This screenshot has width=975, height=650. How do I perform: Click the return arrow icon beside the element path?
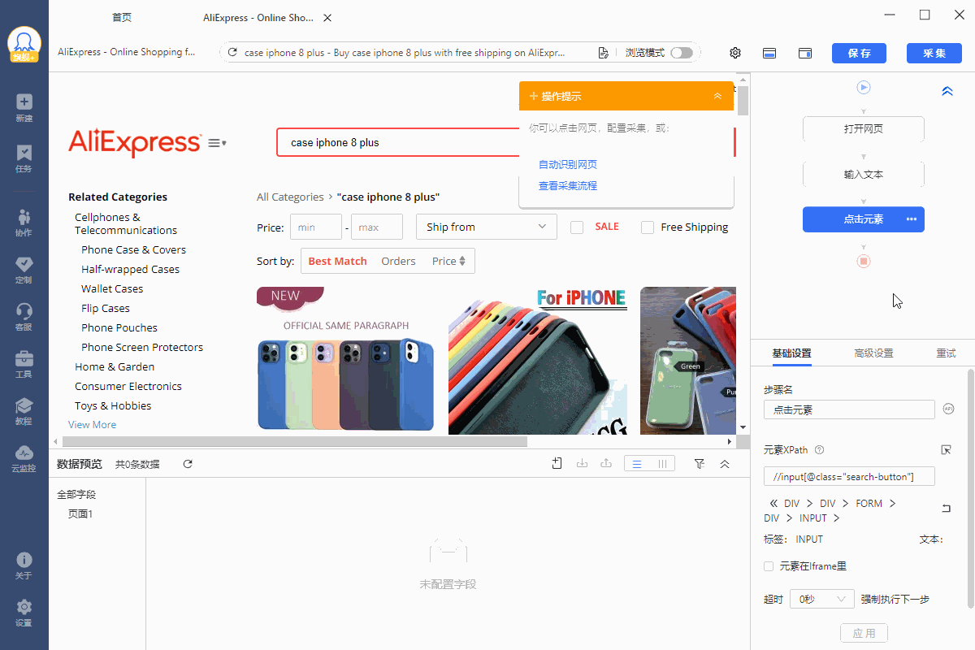click(946, 509)
